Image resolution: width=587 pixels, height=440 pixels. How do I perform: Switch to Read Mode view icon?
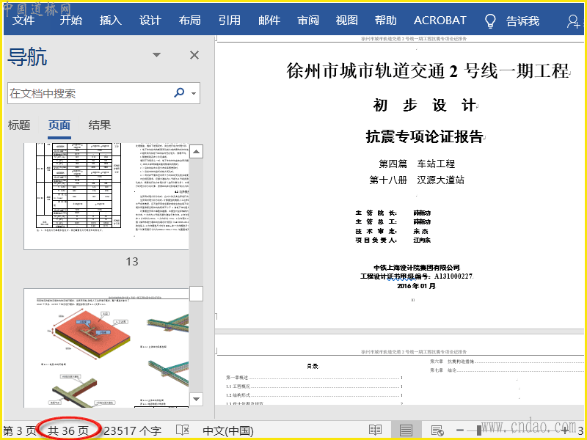(375, 430)
